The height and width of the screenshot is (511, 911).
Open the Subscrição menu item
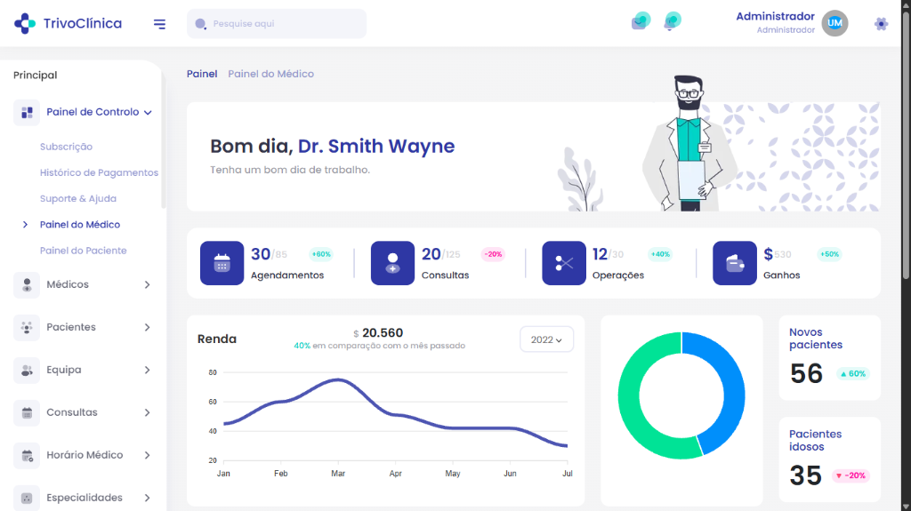click(x=66, y=147)
